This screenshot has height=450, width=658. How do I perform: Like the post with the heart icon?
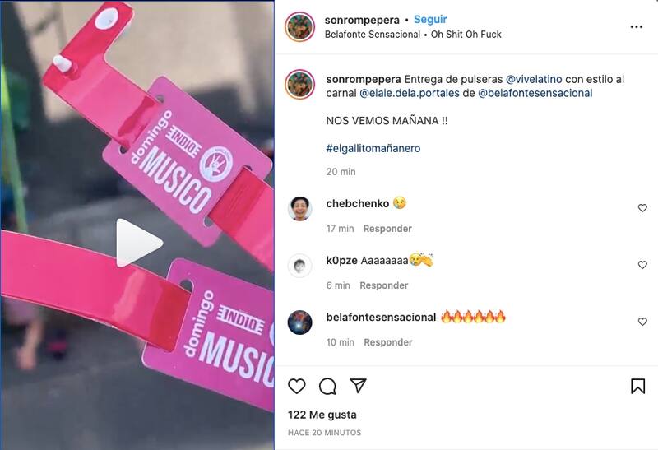click(x=297, y=386)
